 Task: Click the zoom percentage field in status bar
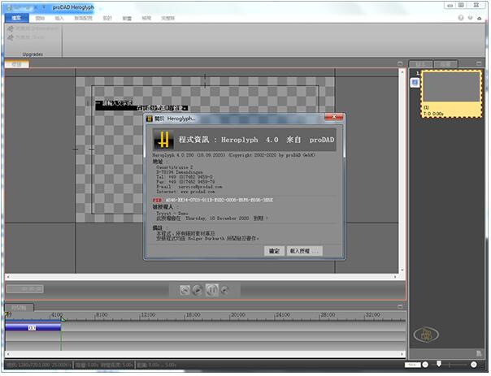[x=412, y=365]
